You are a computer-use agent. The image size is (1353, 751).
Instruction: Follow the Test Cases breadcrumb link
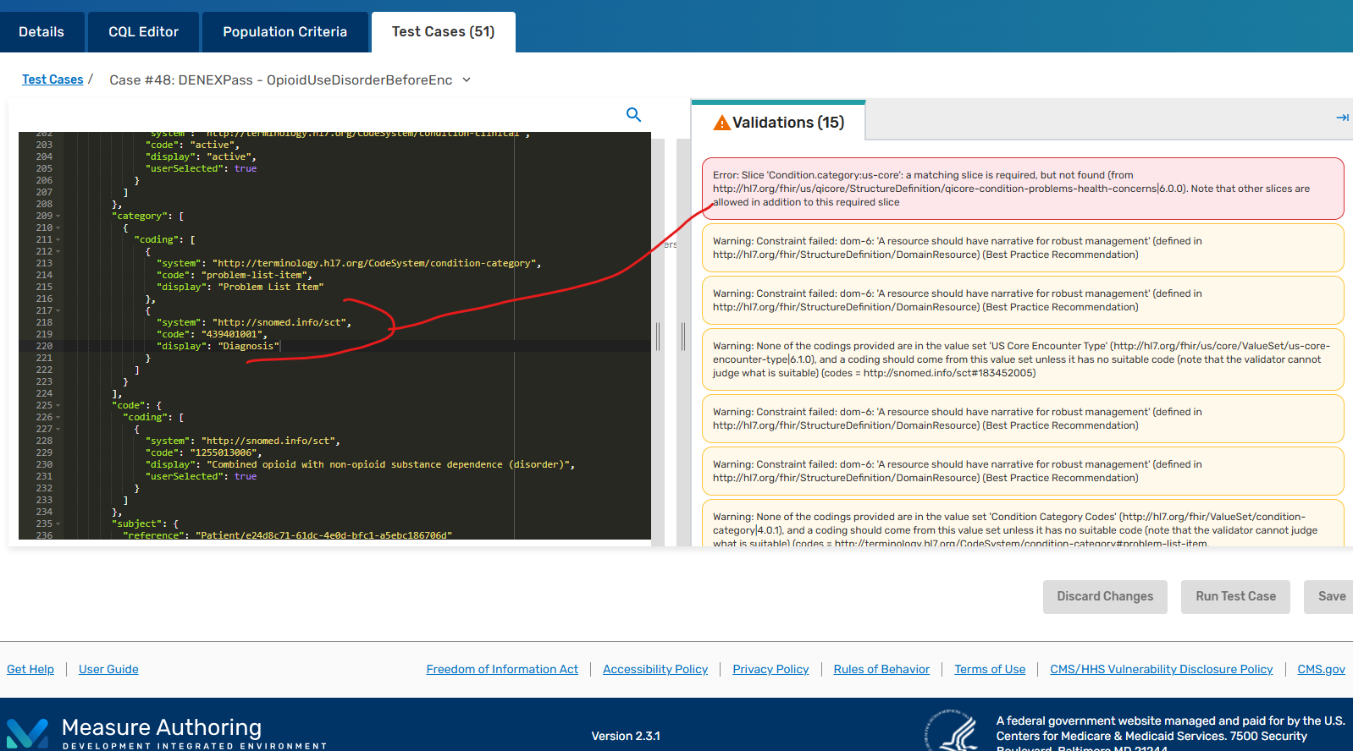(52, 79)
